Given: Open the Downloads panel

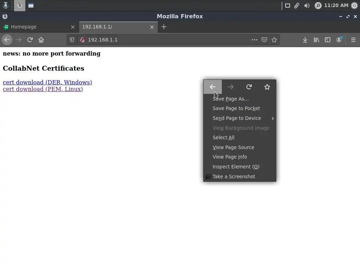Looking at the screenshot, I should (x=305, y=40).
